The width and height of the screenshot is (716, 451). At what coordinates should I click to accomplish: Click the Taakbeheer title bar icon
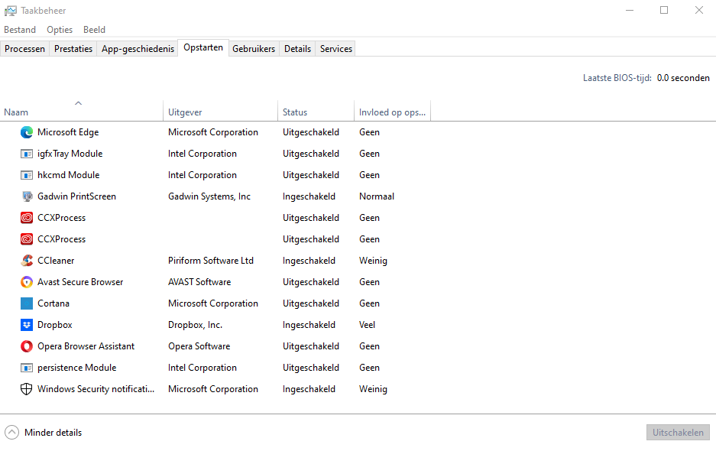point(11,11)
